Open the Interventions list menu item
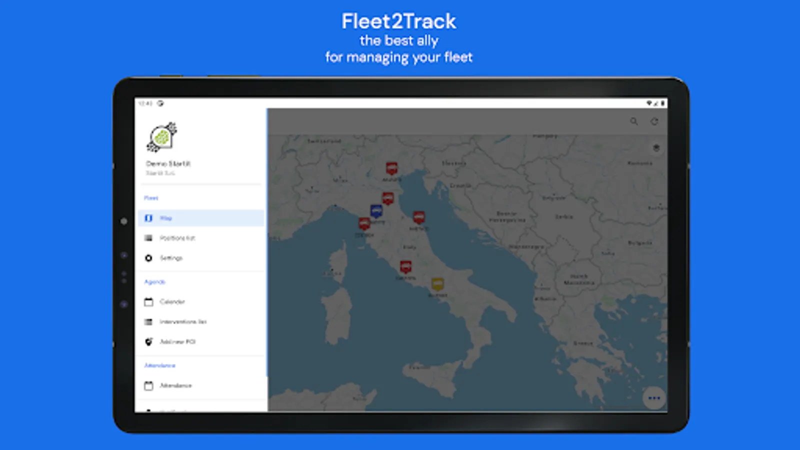This screenshot has height=450, width=800. pyautogui.click(x=201, y=322)
